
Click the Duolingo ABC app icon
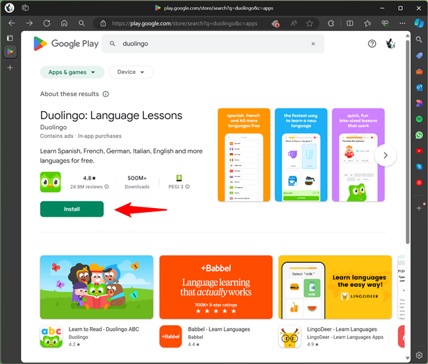point(52,336)
